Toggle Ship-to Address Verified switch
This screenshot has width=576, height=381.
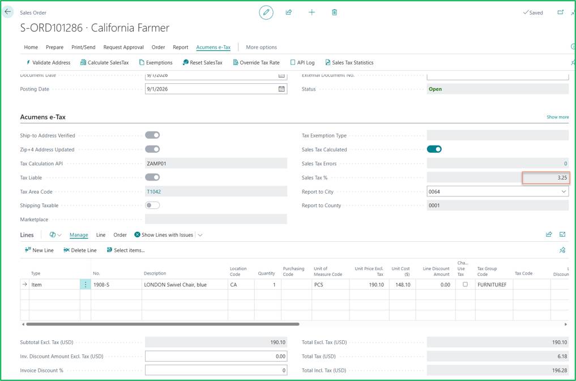(152, 135)
